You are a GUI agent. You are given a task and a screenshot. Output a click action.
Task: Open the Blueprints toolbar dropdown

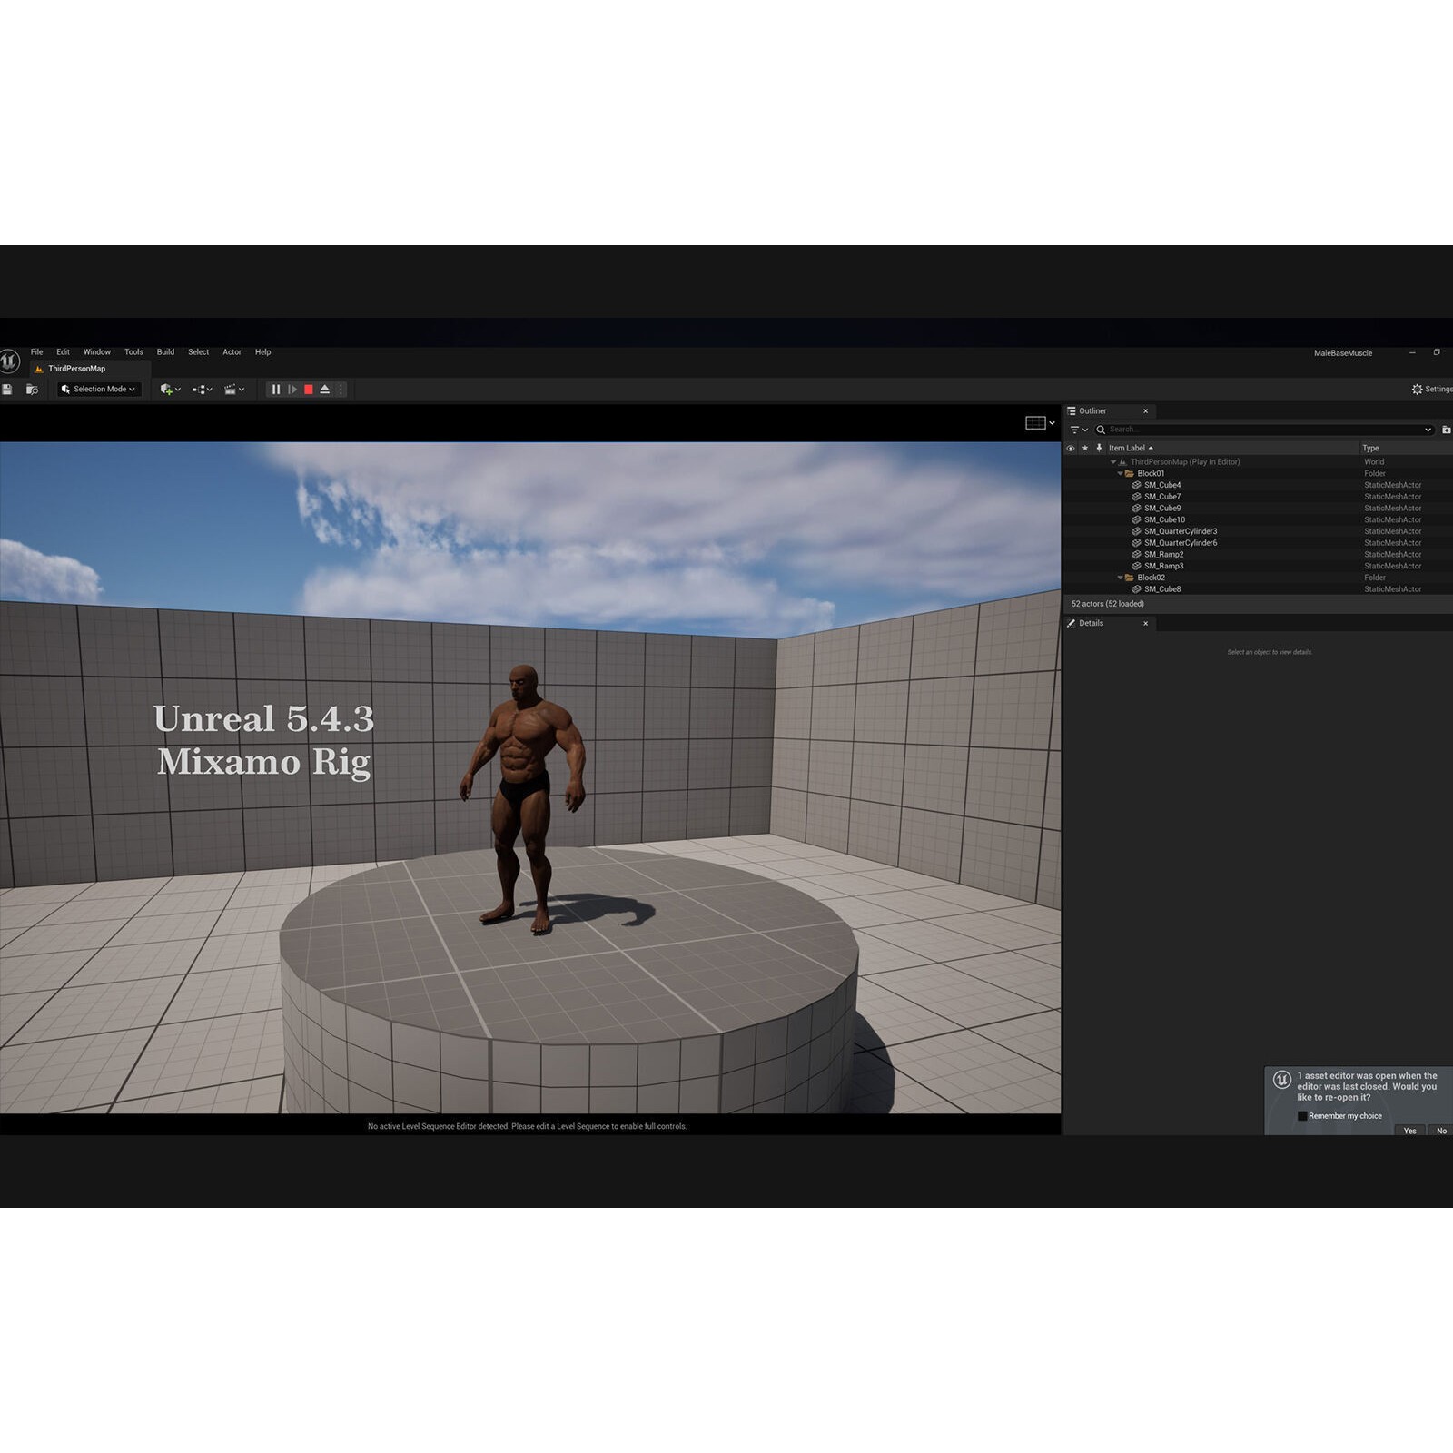(x=202, y=390)
